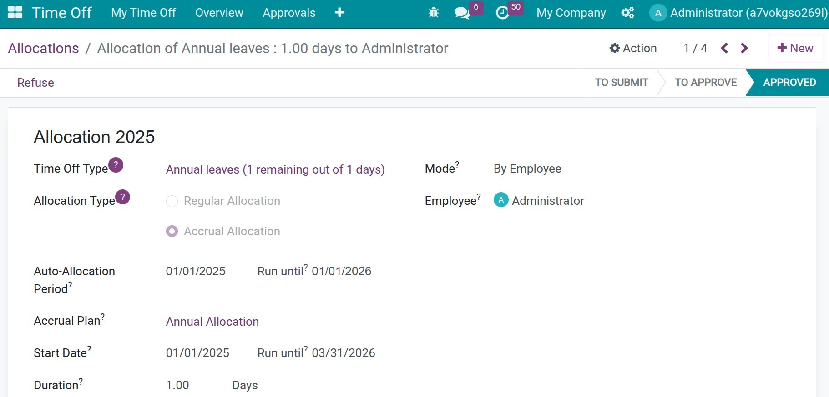Viewport: 829px width, 397px height.
Task: Click the Start Date value 01/01/2025
Action: coord(197,353)
